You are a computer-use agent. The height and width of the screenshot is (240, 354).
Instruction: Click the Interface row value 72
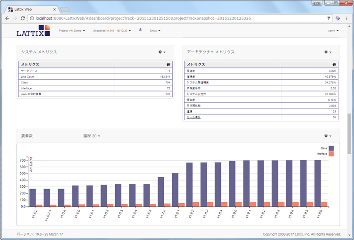click(169, 89)
